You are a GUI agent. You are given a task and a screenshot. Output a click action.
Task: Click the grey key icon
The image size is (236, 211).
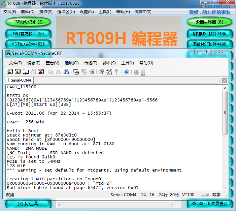(x=116, y=72)
